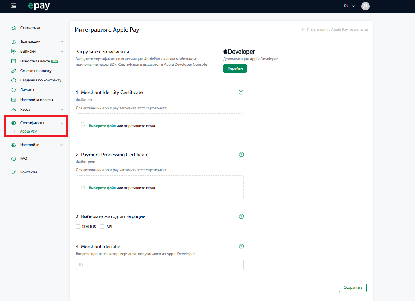Click the file icon in Payment Processing upload area
This screenshot has height=301, width=415.
point(83,187)
